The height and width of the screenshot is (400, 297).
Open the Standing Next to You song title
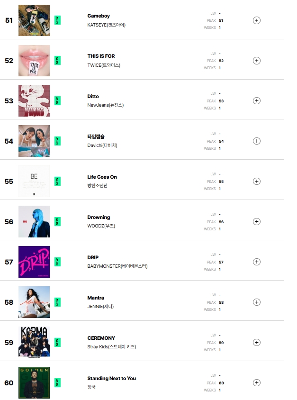pyautogui.click(x=111, y=379)
